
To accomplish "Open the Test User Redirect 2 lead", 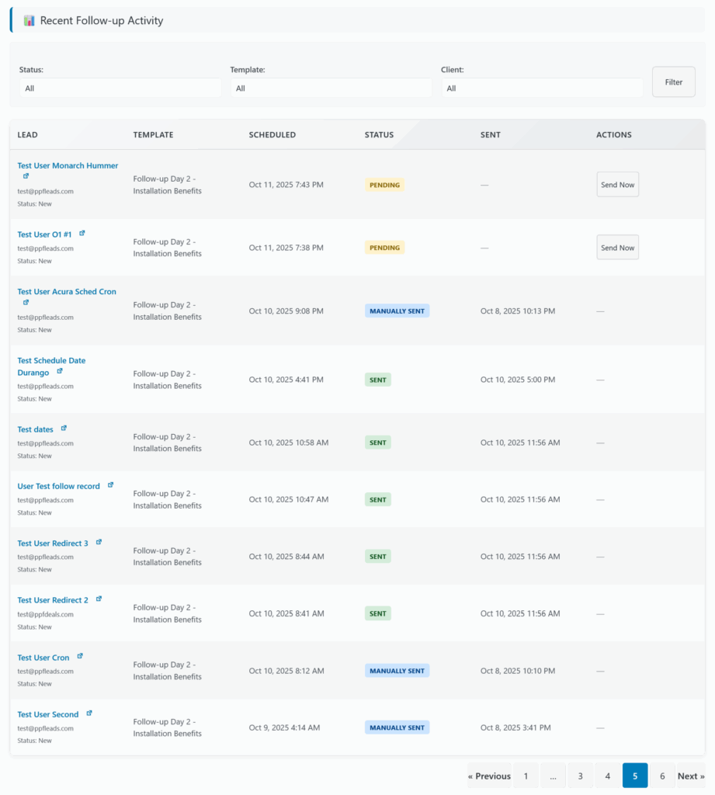I will click(x=53, y=600).
